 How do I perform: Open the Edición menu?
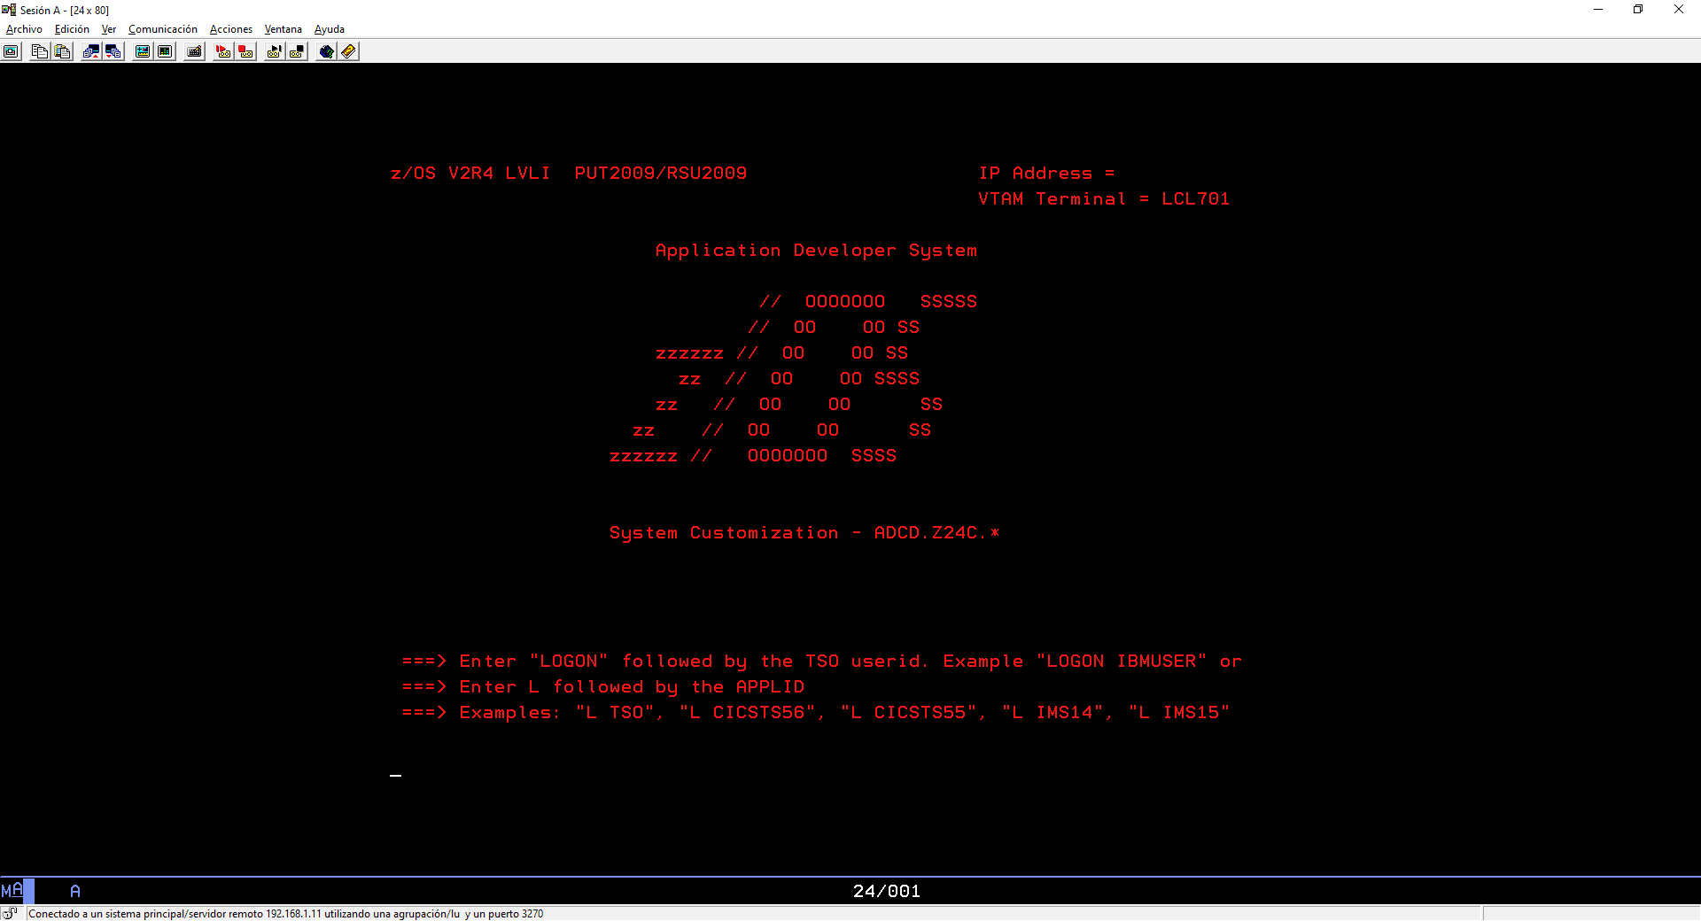tap(71, 29)
